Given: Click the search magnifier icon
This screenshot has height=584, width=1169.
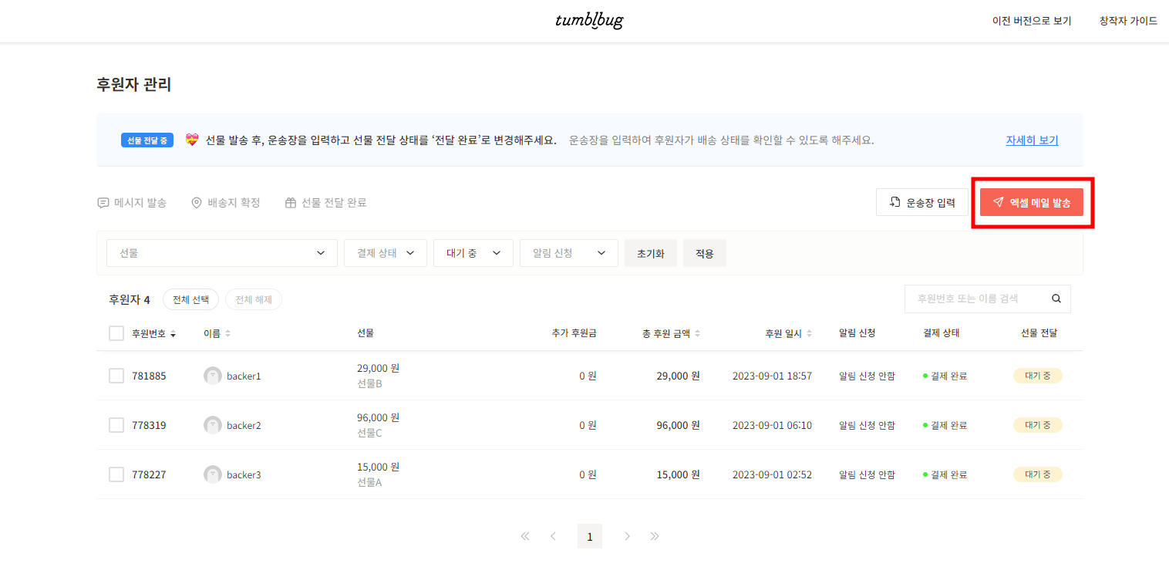Looking at the screenshot, I should [1056, 299].
